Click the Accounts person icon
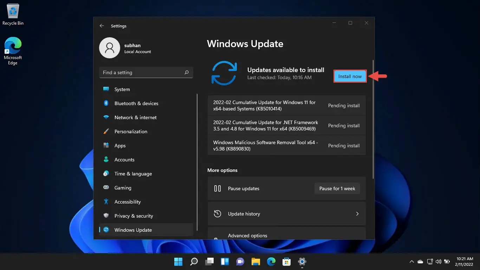 pos(106,160)
